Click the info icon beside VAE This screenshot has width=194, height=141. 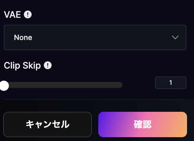pos(28,15)
